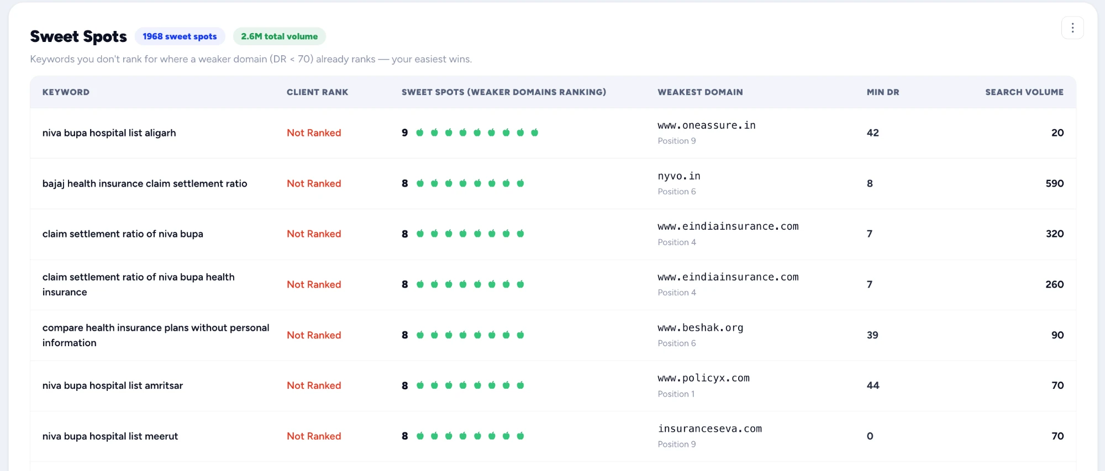
Task: Click search volume 90 for beshak row
Action: [x=1057, y=335]
